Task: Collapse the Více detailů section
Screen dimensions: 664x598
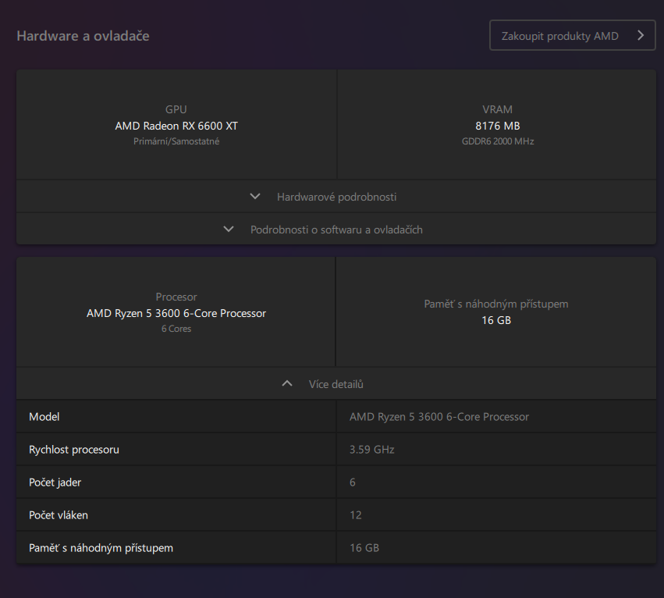Action: (x=336, y=384)
